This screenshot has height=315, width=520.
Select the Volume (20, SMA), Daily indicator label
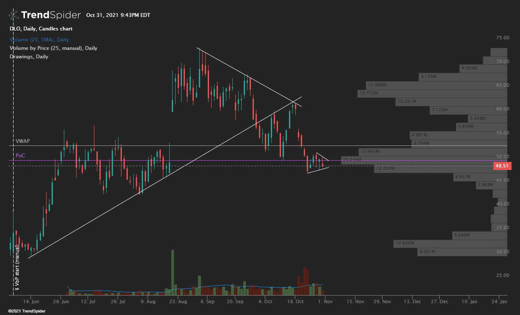39,39
